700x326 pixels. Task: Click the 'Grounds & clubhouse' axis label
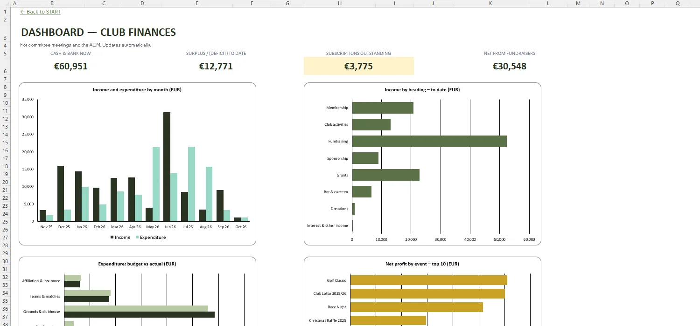[42, 312]
